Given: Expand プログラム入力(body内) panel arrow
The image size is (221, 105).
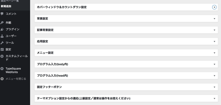Looking at the screenshot, I should [214, 64].
